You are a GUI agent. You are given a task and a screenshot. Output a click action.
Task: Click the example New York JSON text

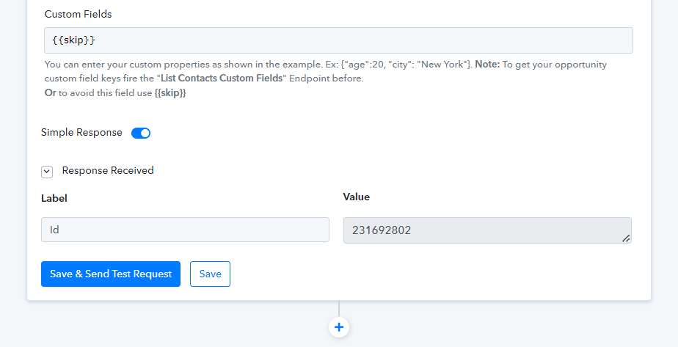click(x=442, y=65)
